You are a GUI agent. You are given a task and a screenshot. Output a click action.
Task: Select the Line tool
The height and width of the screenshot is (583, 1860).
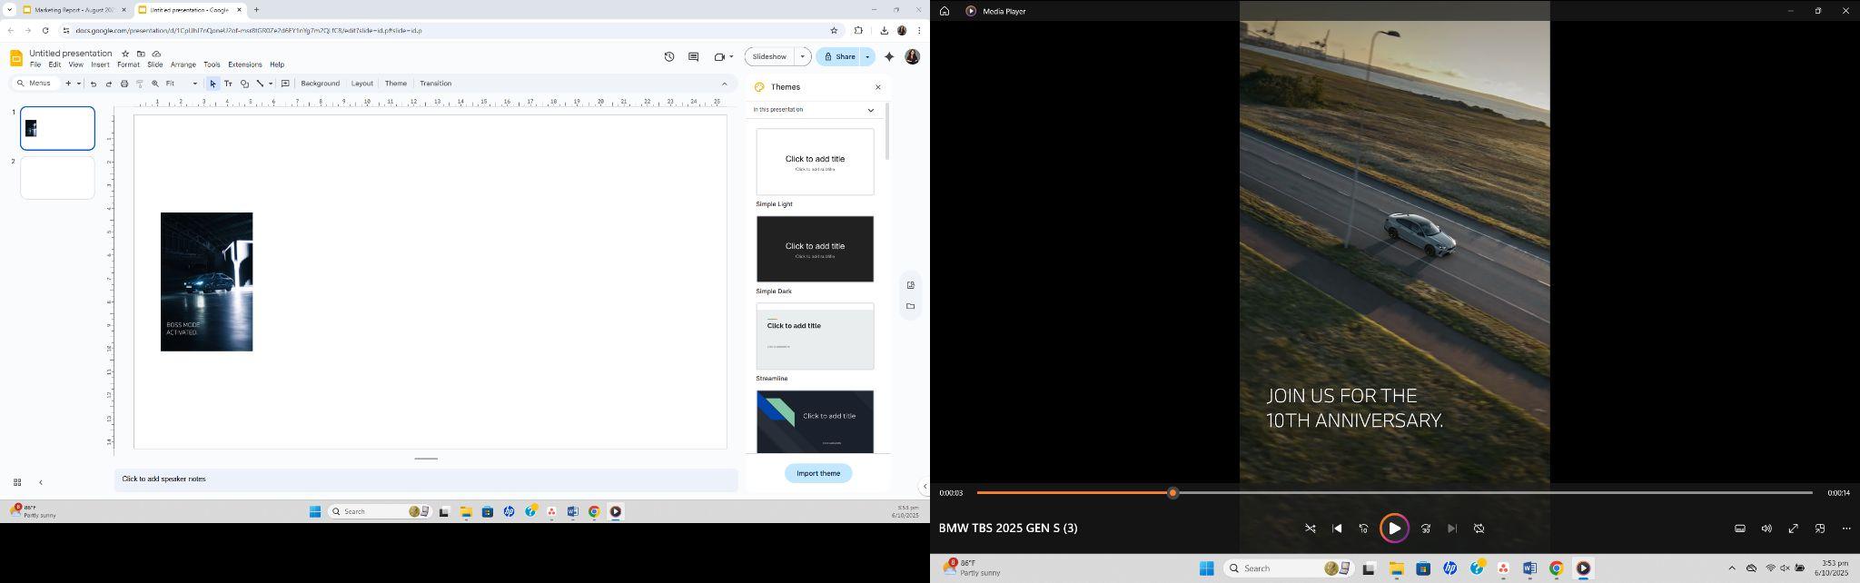point(260,84)
